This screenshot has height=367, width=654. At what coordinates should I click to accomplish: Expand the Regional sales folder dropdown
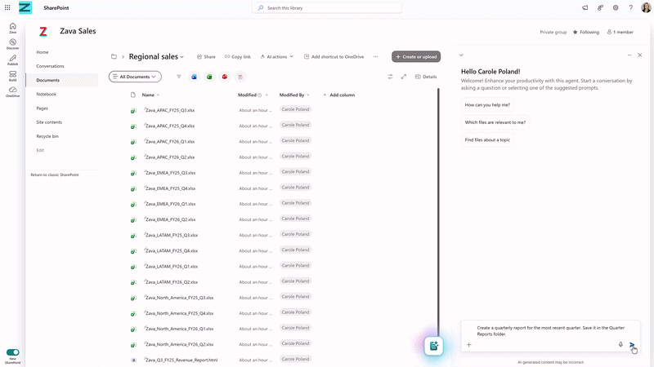181,57
